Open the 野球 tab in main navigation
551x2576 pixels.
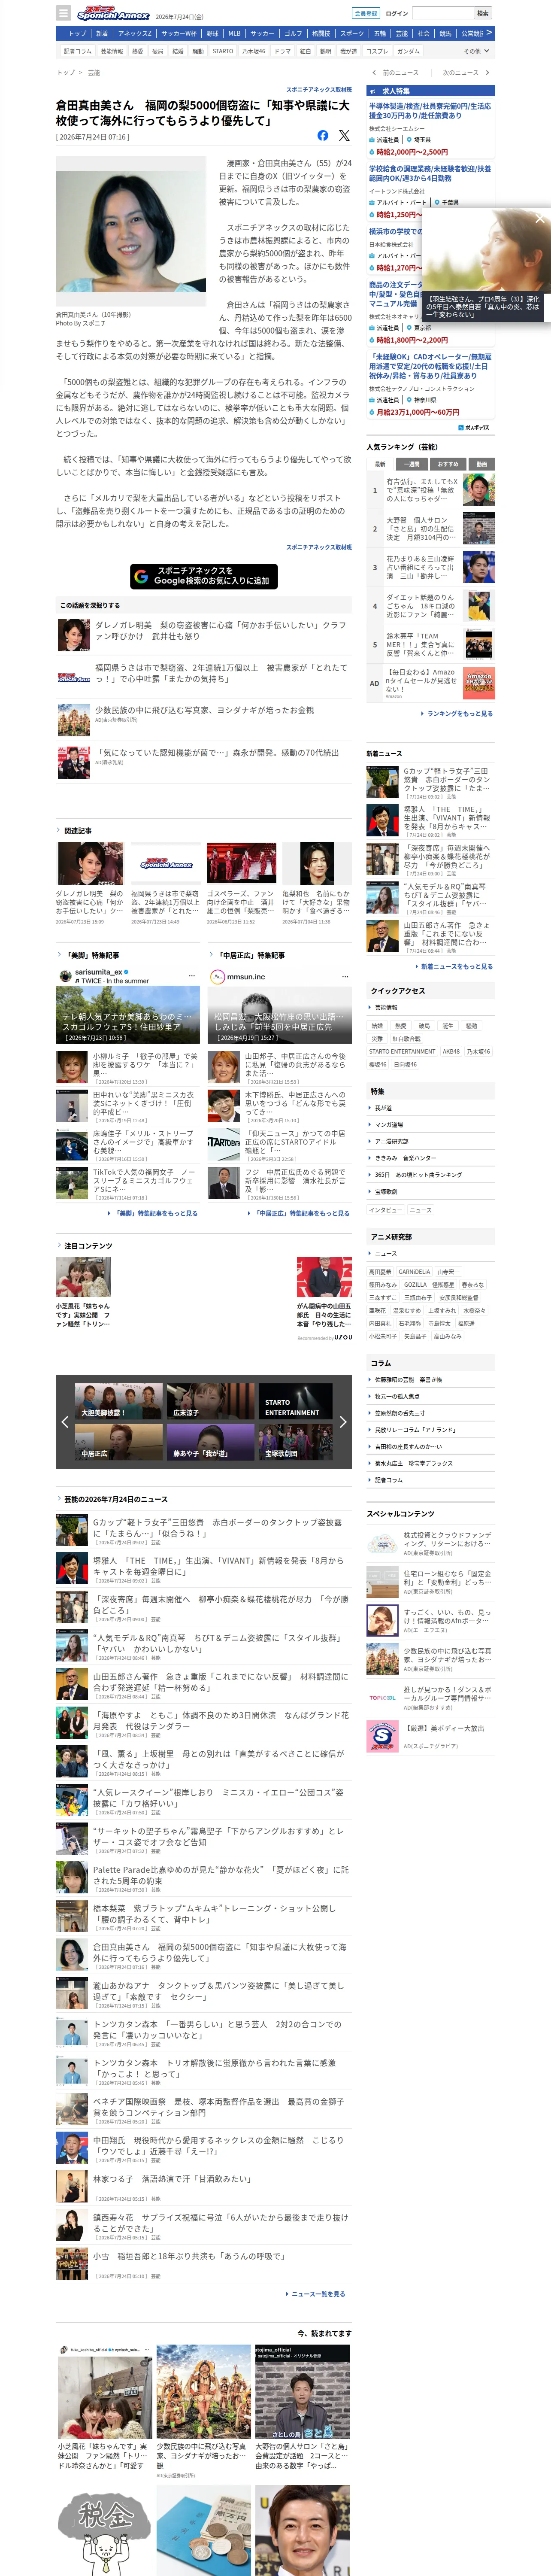(212, 33)
